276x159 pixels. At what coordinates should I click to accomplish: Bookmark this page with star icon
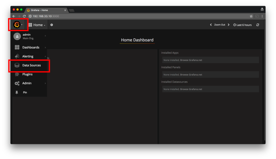(251, 16)
